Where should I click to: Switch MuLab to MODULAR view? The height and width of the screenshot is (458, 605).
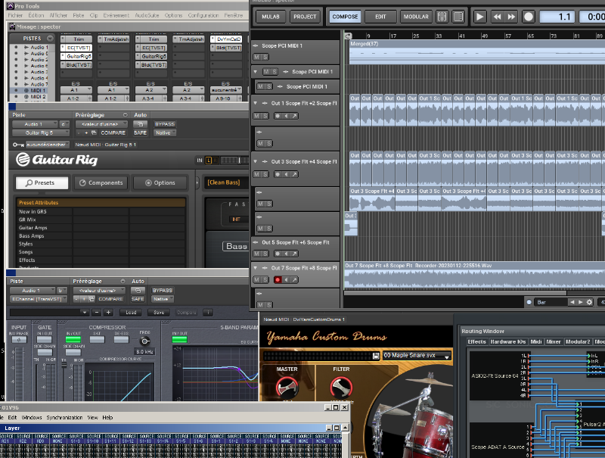(416, 17)
